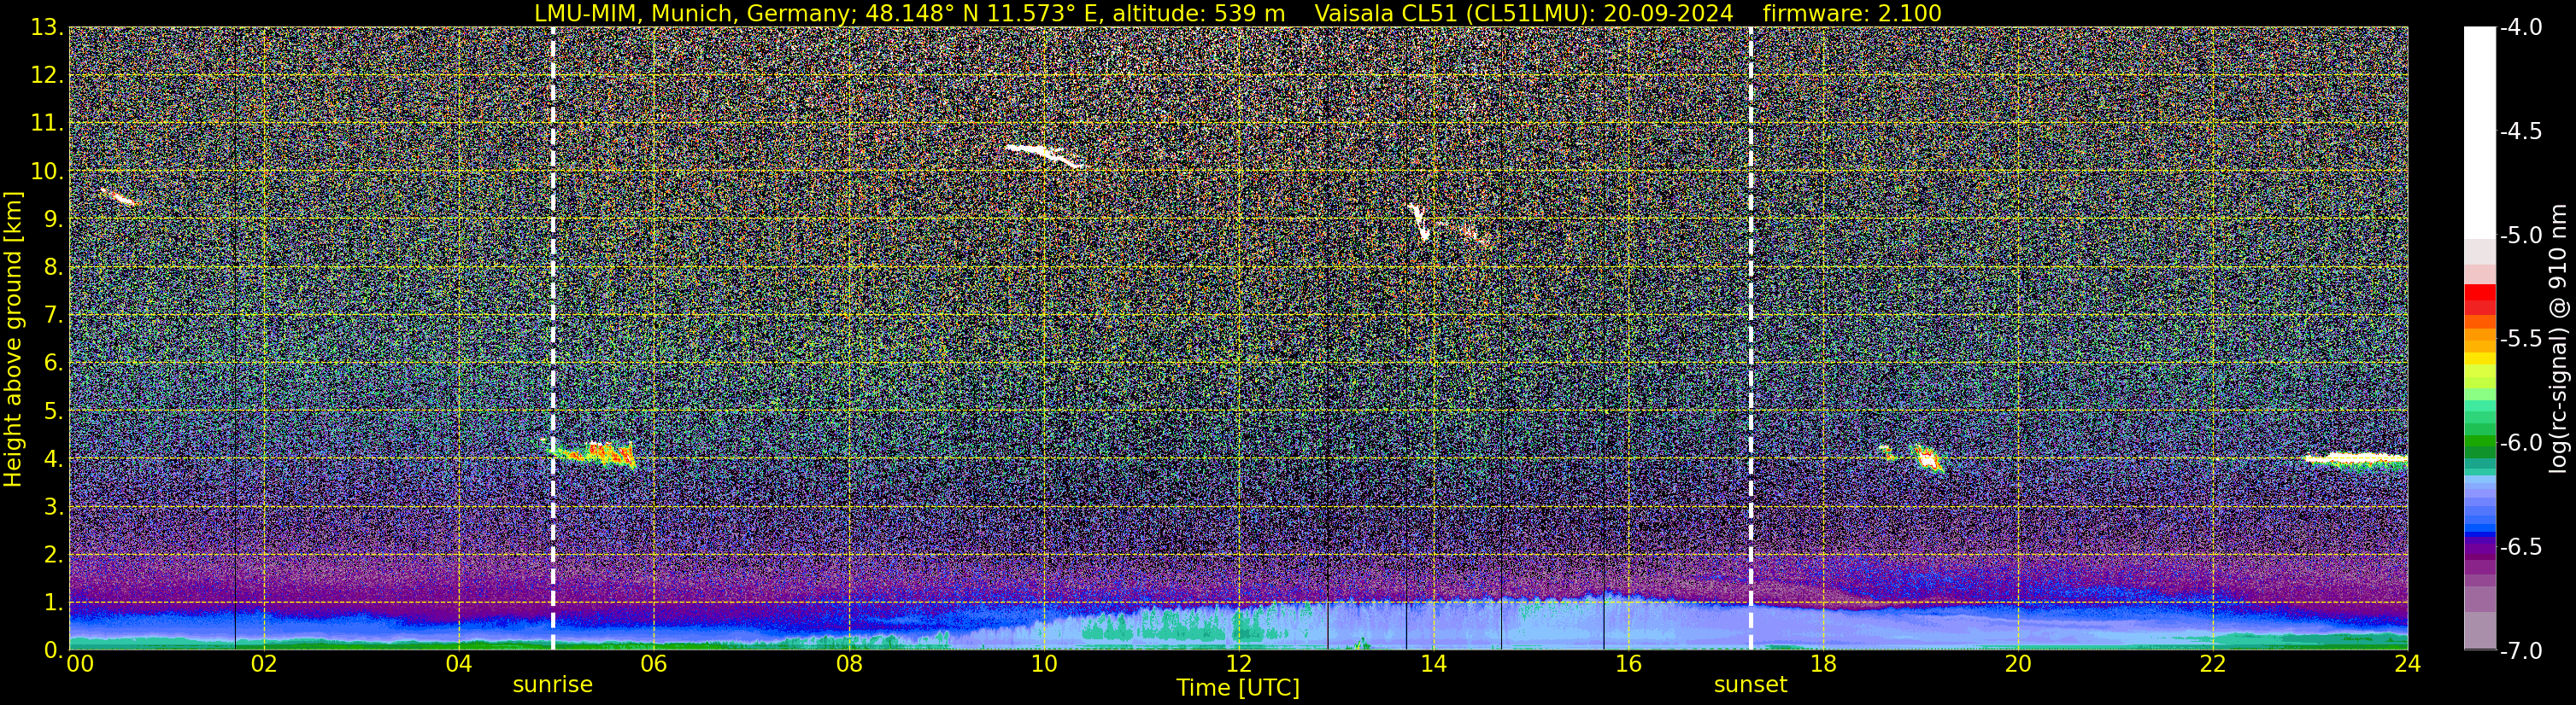The image size is (2576, 705).
Task: Click the high cloud streak near 14 UTC
Action: pos(1420,224)
